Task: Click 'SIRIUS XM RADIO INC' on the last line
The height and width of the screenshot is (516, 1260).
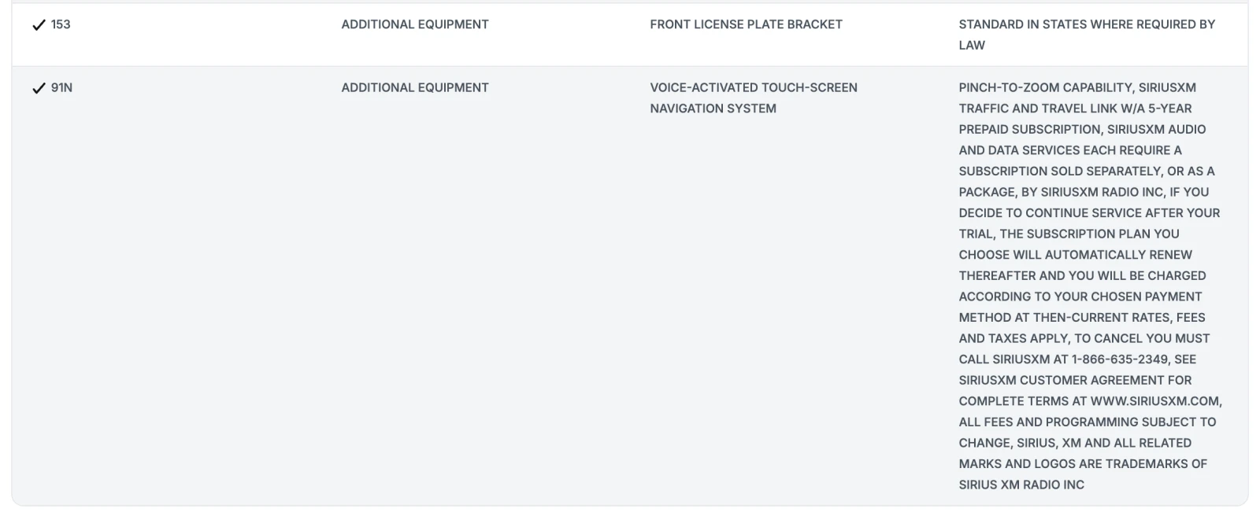Action: tap(1021, 485)
